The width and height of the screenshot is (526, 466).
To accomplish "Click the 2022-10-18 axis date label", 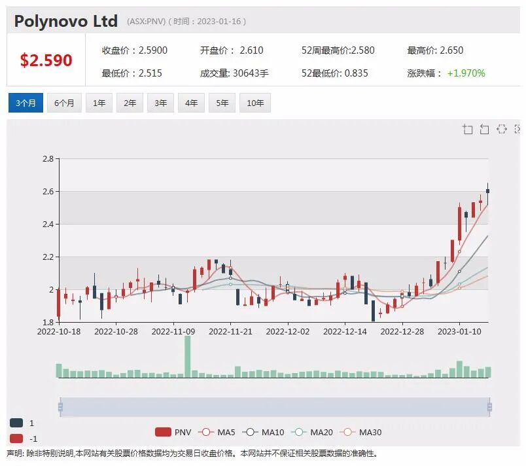I will click(59, 331).
